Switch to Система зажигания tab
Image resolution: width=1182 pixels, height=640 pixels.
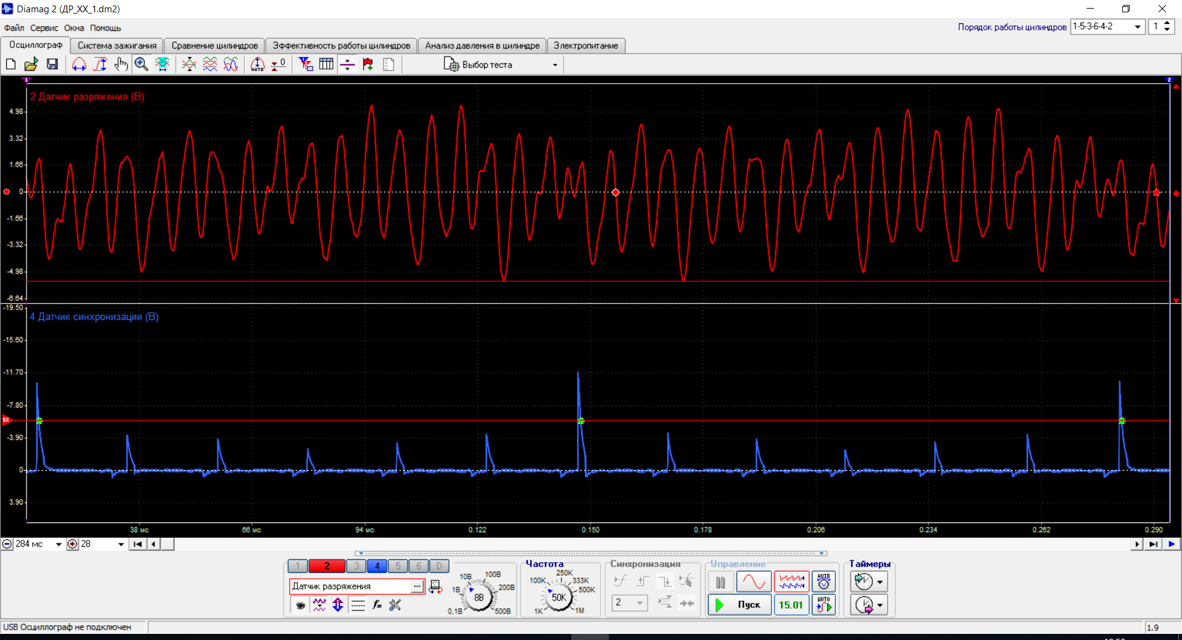[x=117, y=46]
